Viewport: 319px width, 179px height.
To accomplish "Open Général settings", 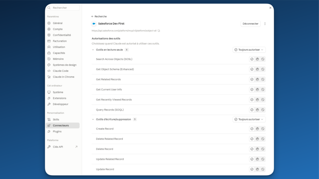I will [x=63, y=23].
